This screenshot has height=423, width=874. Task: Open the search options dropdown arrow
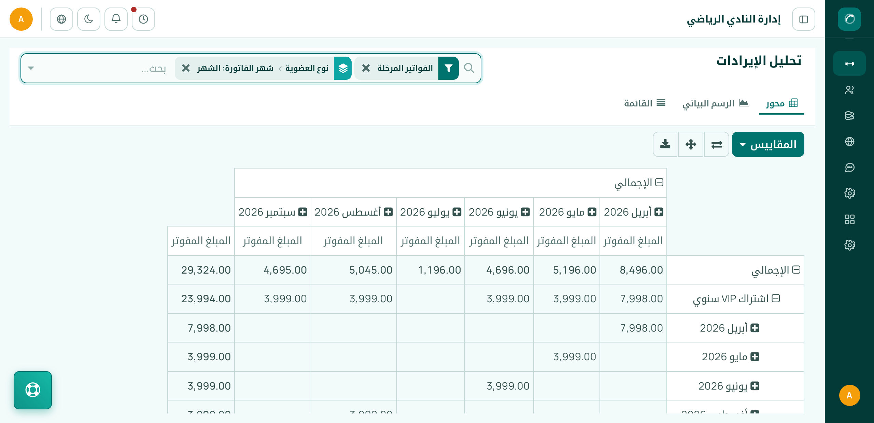tap(31, 68)
